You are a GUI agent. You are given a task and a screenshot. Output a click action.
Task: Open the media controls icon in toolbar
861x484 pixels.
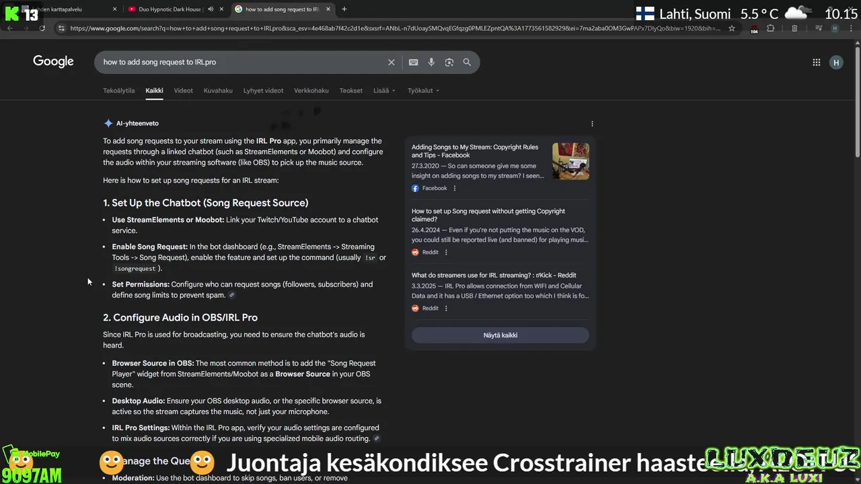[x=819, y=28]
